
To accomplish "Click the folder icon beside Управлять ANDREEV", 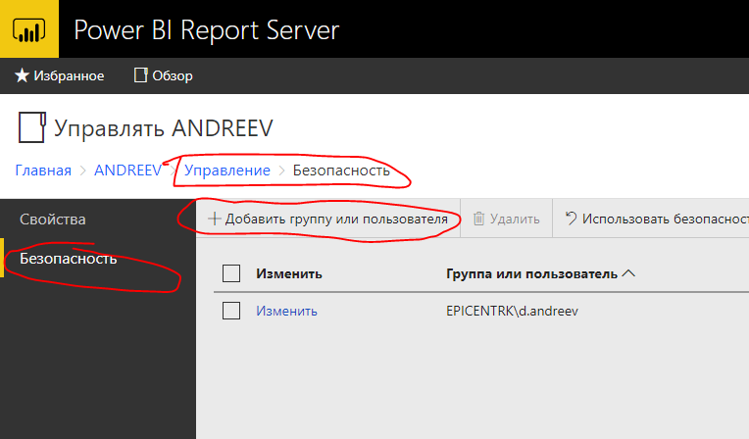I will (x=32, y=127).
